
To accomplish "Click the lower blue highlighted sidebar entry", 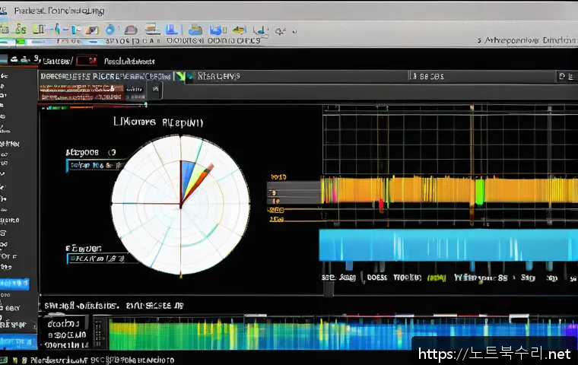I will (x=17, y=341).
